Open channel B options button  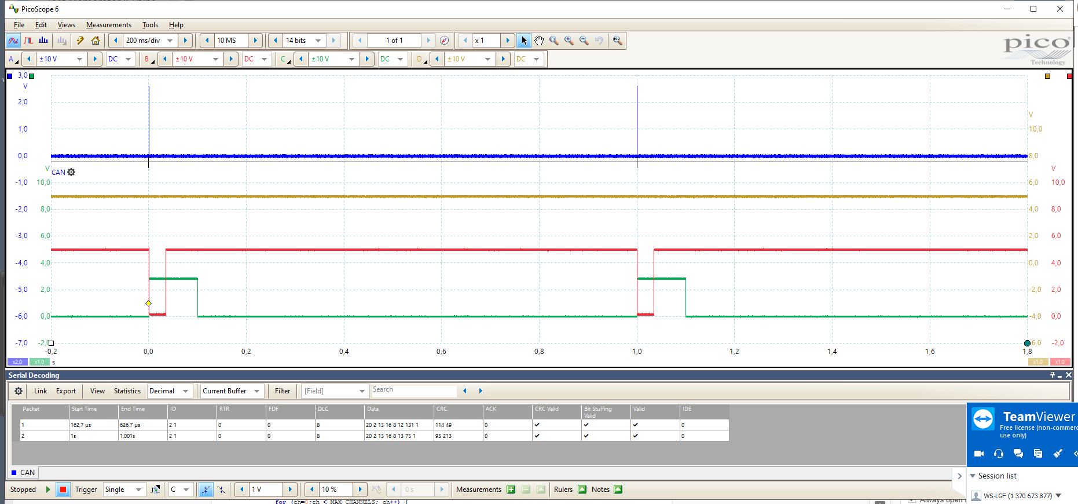click(x=149, y=59)
